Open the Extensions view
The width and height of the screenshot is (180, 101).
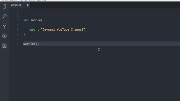pyautogui.click(x=4, y=46)
